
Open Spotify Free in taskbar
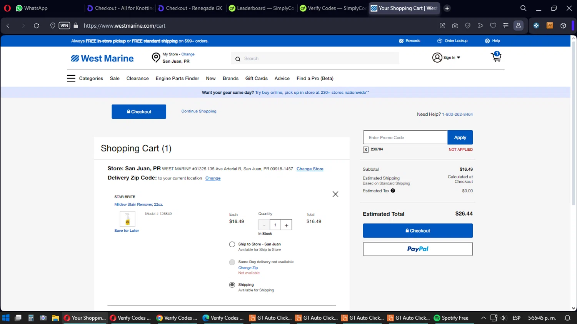point(451,318)
